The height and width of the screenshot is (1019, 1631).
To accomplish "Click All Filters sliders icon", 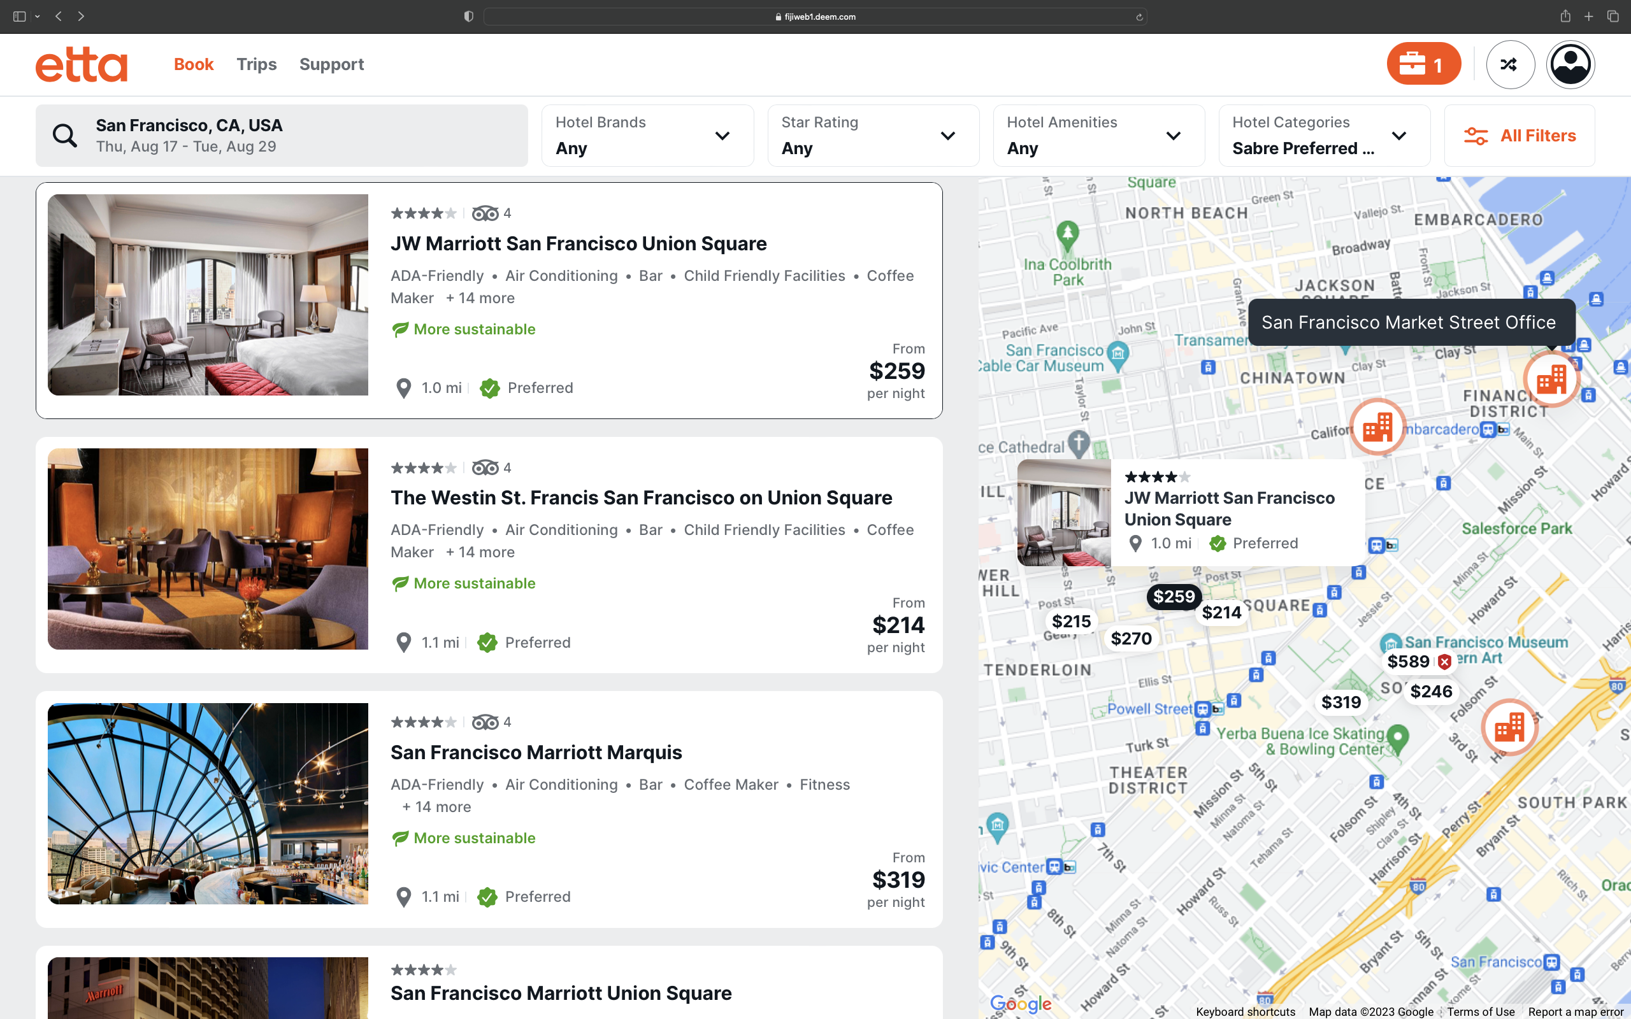I will pos(1476,136).
